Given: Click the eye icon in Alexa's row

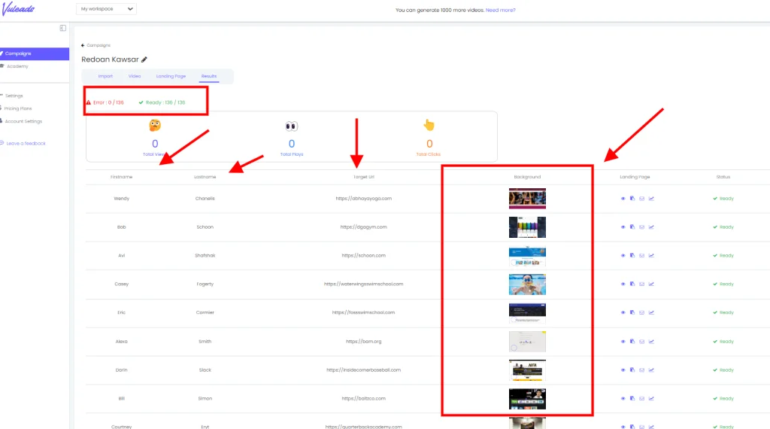Looking at the screenshot, I should pyautogui.click(x=623, y=342).
